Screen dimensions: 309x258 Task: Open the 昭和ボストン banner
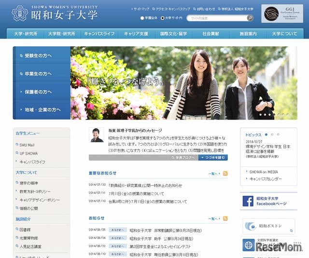tap(268, 226)
